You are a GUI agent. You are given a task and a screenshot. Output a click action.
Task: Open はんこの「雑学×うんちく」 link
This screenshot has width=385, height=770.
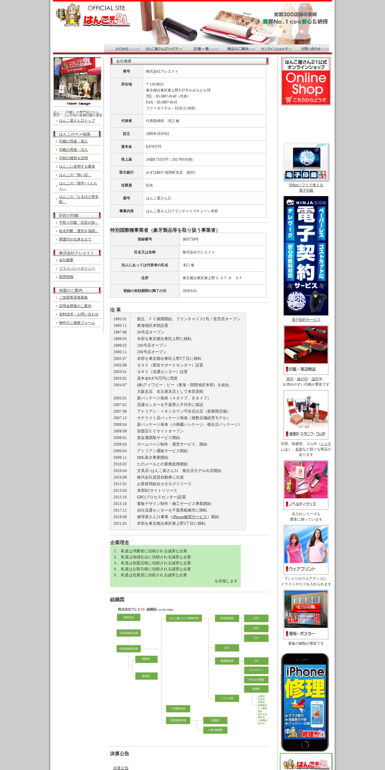point(78,186)
